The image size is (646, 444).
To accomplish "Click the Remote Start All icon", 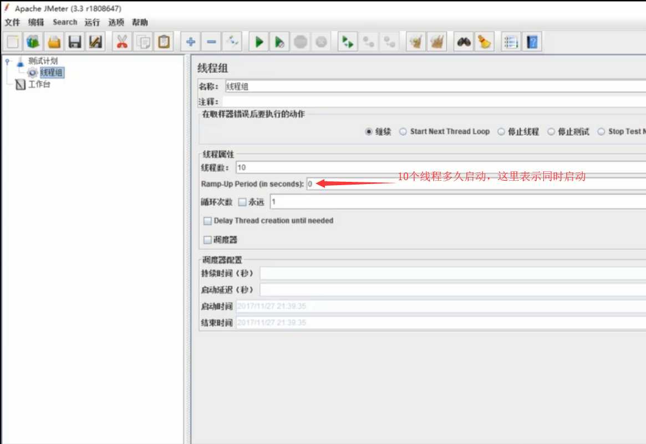I will (348, 42).
